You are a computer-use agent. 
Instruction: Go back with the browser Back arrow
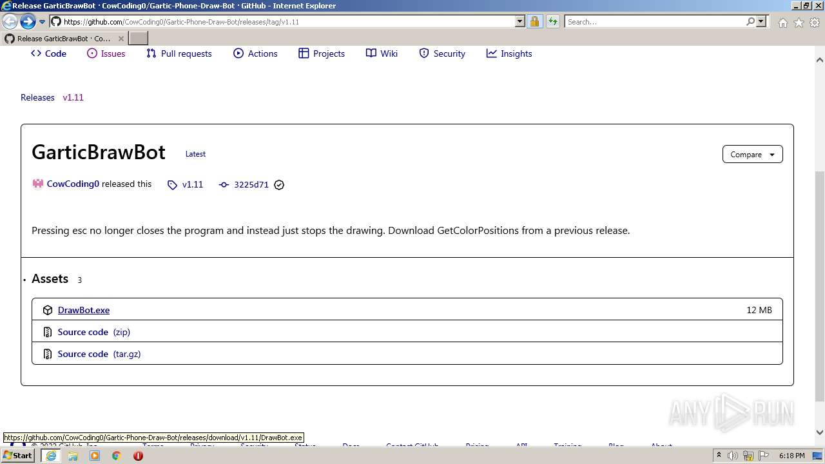10,21
